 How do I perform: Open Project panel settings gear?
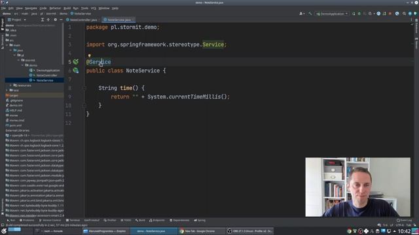pos(55,20)
